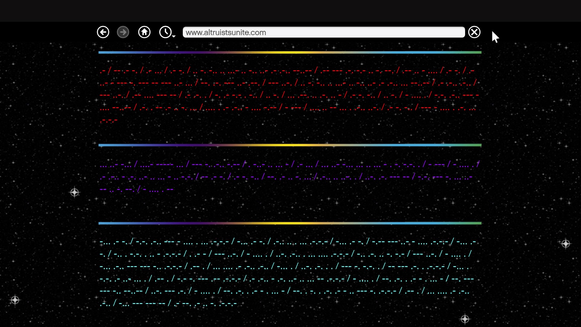The image size is (581, 327).
Task: Go back using the left arrow button
Action: point(103,32)
